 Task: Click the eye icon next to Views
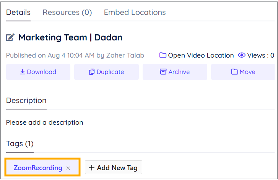(x=242, y=55)
